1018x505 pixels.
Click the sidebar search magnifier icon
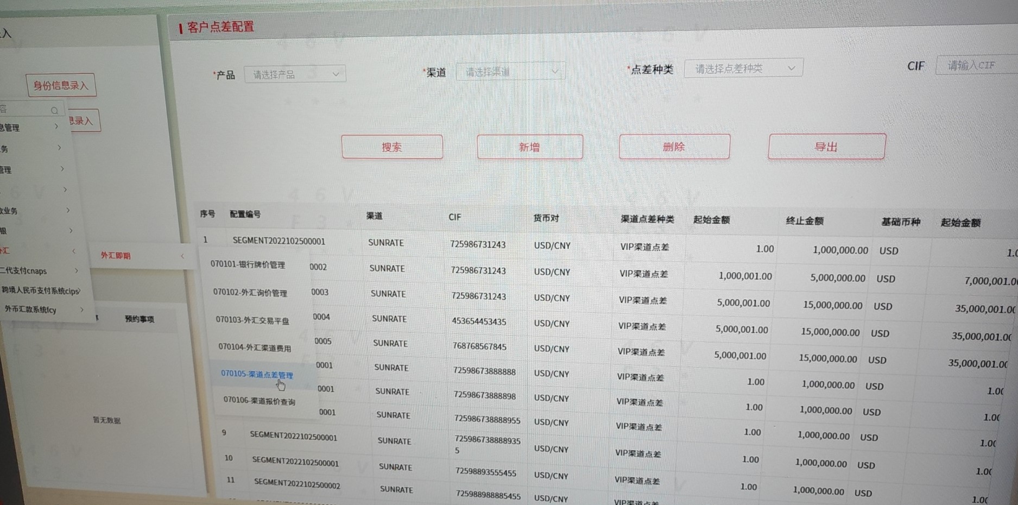click(54, 110)
